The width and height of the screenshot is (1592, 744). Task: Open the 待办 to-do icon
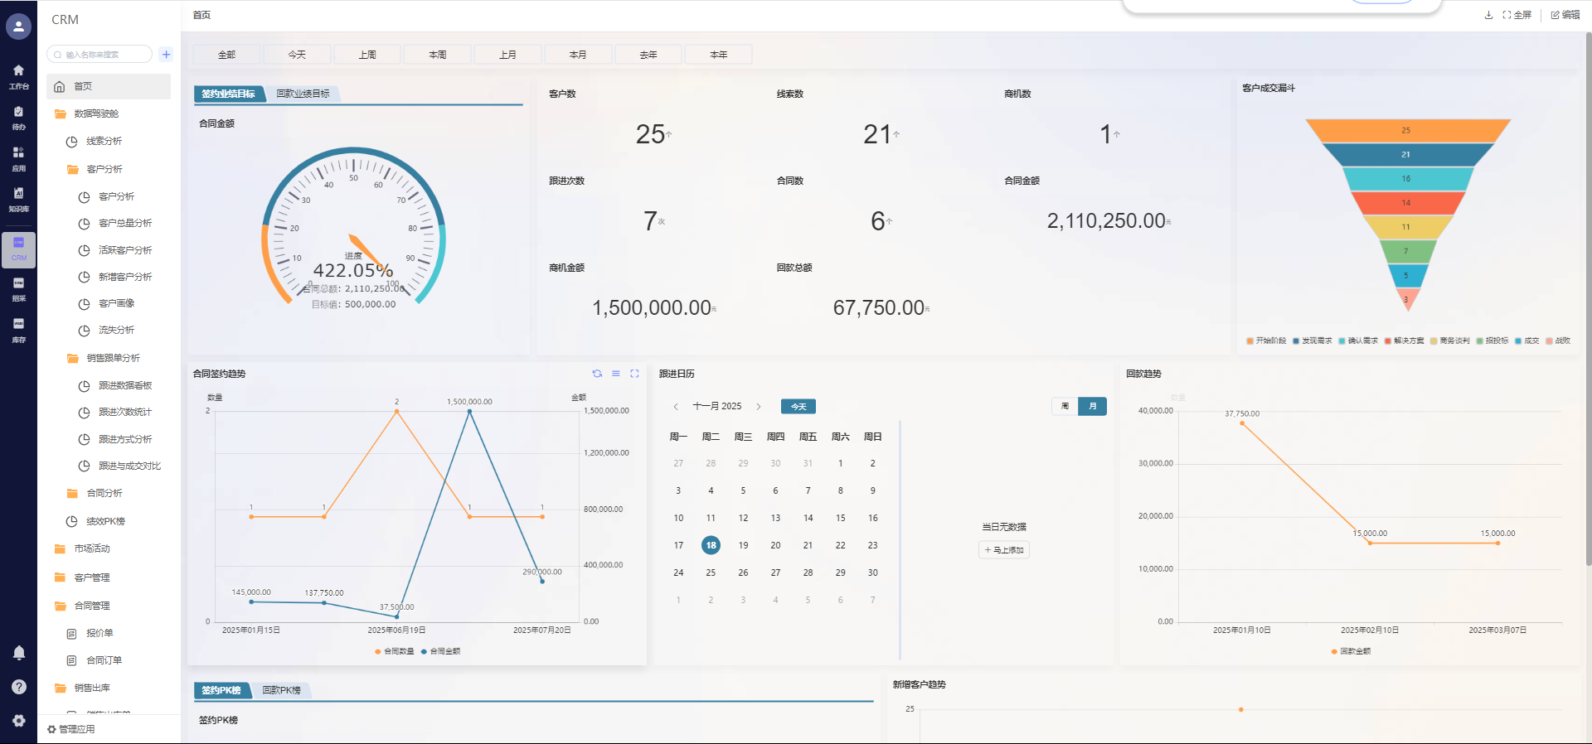tap(18, 117)
